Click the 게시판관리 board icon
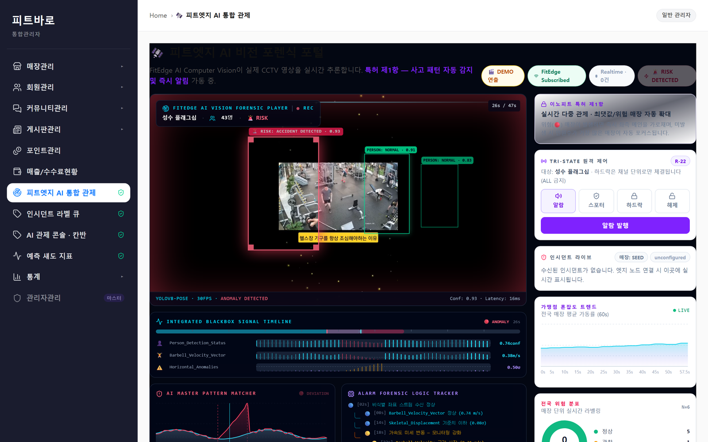708x442 pixels. pyautogui.click(x=17, y=130)
